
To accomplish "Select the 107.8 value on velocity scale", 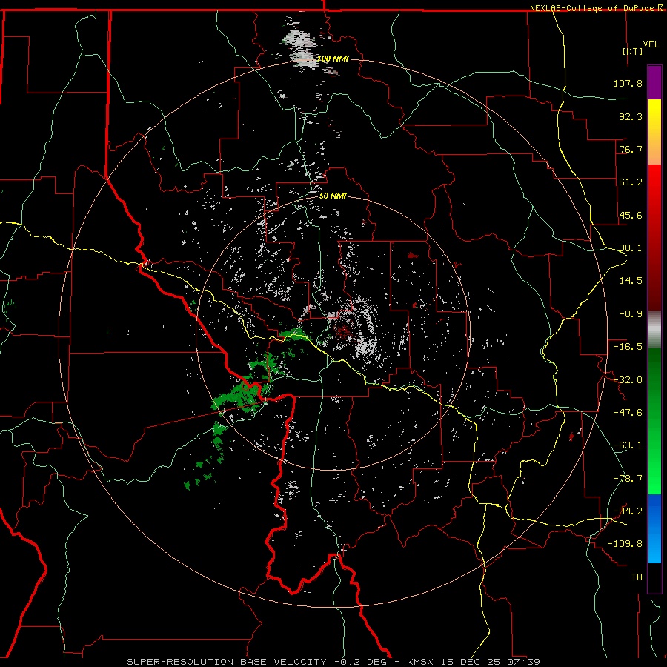I will point(628,83).
